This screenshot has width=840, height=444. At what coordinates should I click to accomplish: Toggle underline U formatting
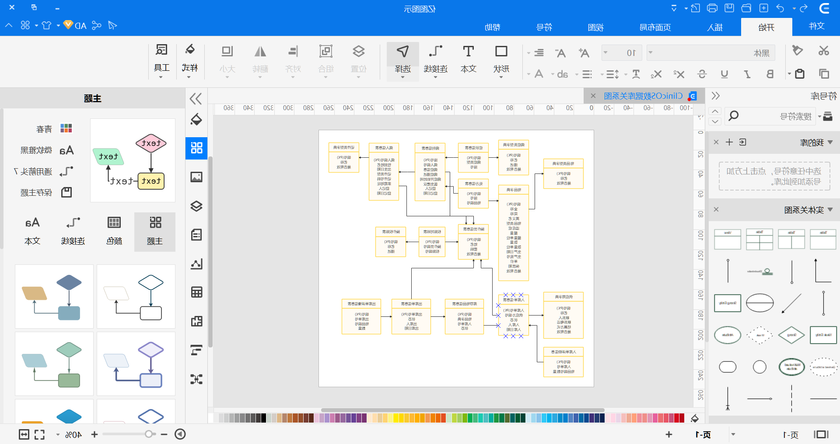coord(724,74)
